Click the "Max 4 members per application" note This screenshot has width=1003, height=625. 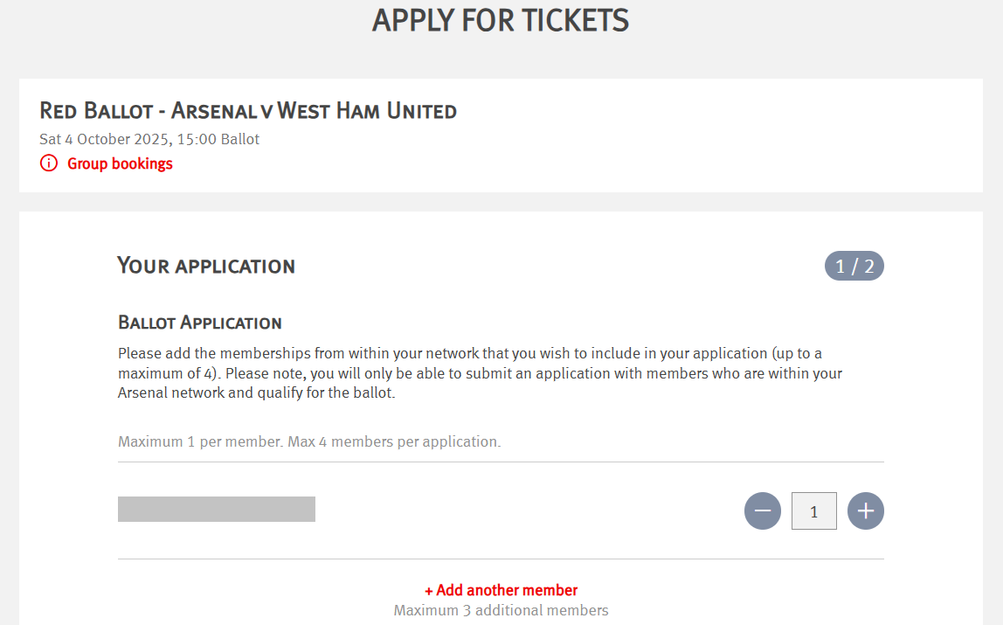(x=394, y=441)
